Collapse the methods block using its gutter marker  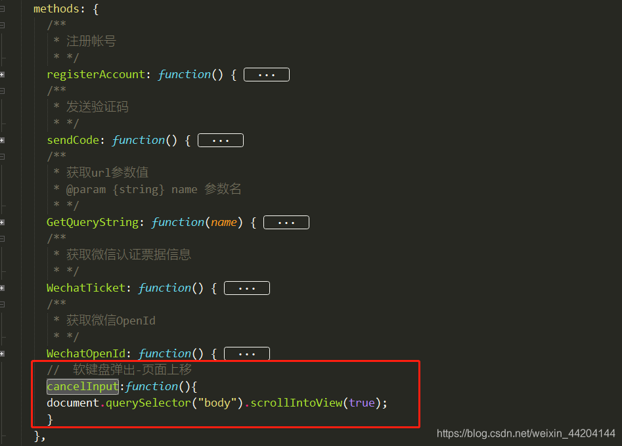tap(3, 9)
